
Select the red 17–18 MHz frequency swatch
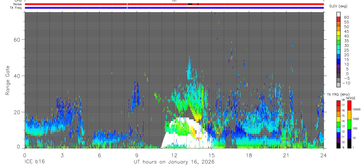(339, 103)
